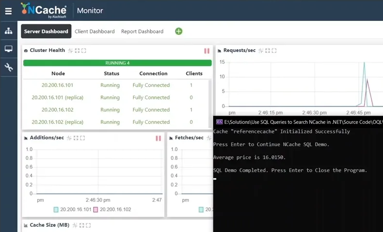The height and width of the screenshot is (232, 383).
Task: Click the Connection column header
Action: click(153, 73)
